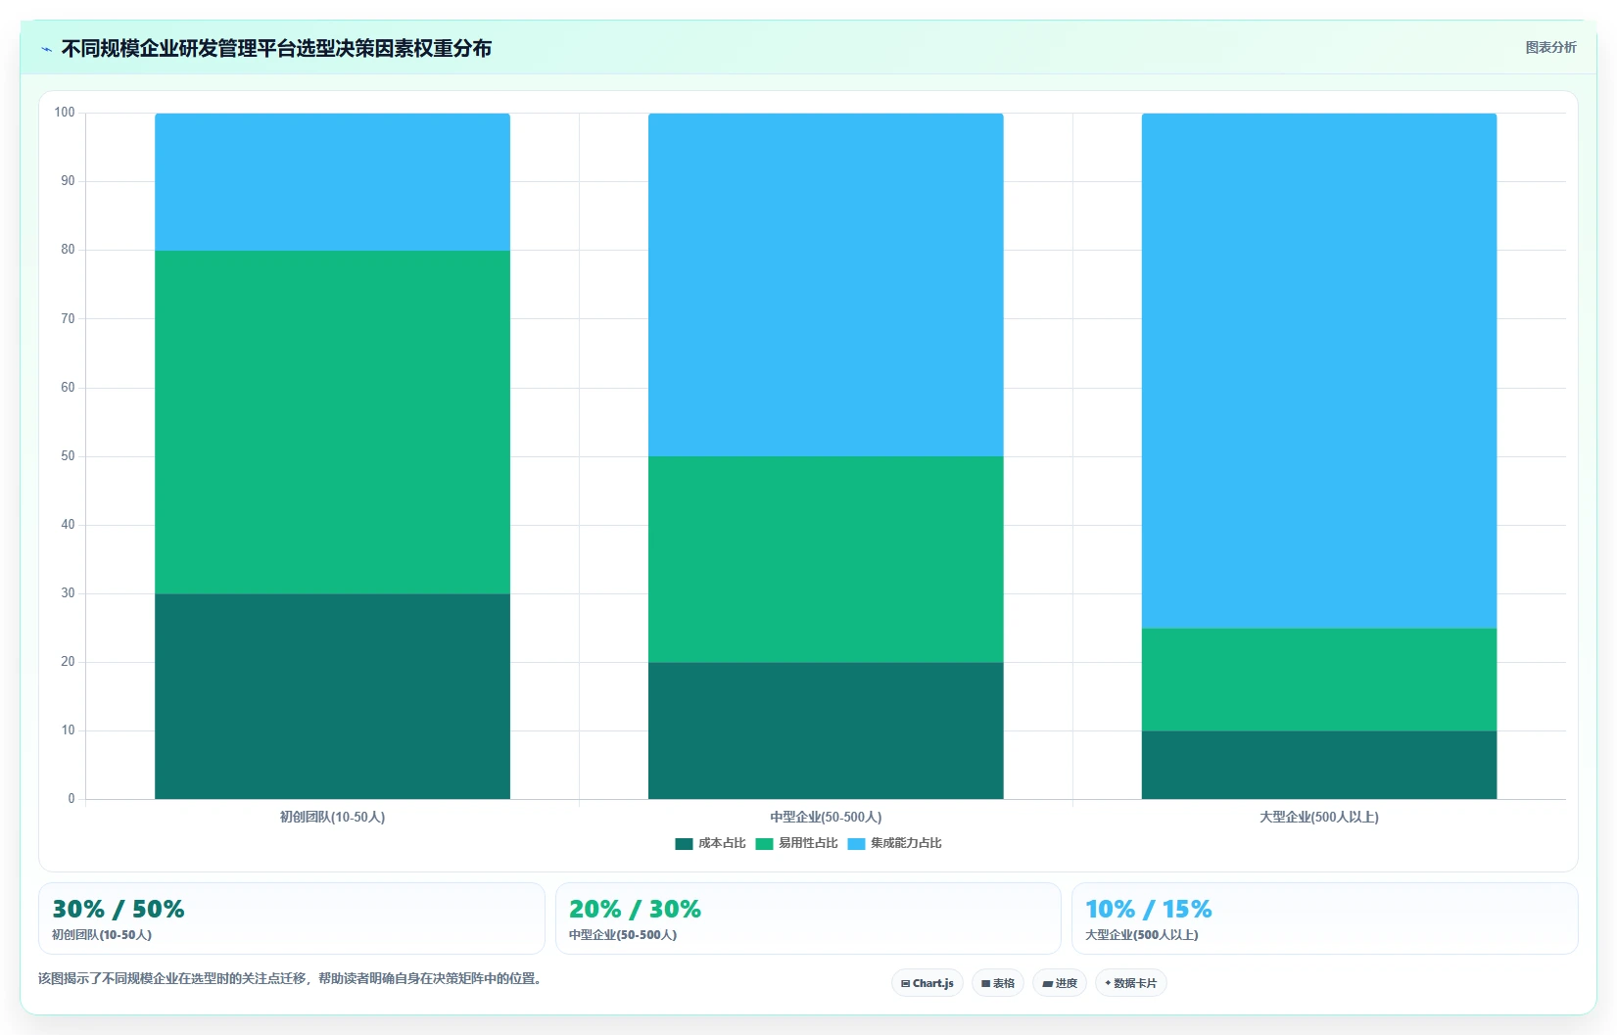1617x1035 pixels.
Task: Click the 成本占比 legend text label
Action: 722,843
